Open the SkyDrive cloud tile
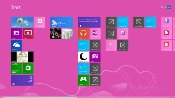The image size is (175, 98). [16, 46]
